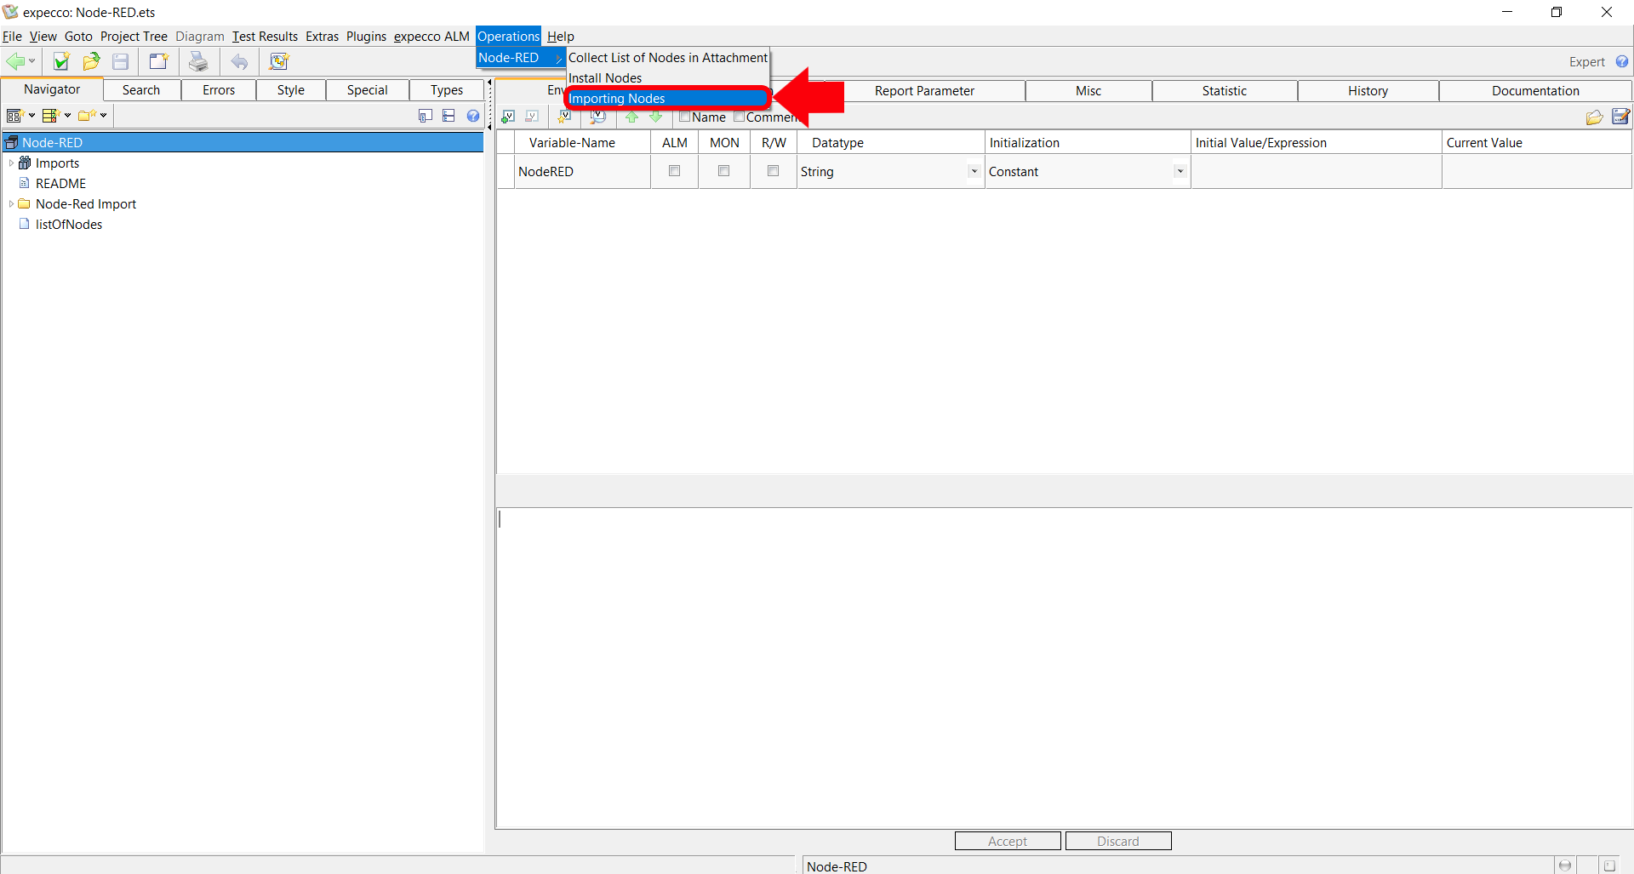Image resolution: width=1634 pixels, height=874 pixels.
Task: Click the save environment icon at right
Action: point(1620,117)
